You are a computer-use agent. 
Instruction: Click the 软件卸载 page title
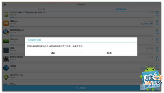coord(81,4)
